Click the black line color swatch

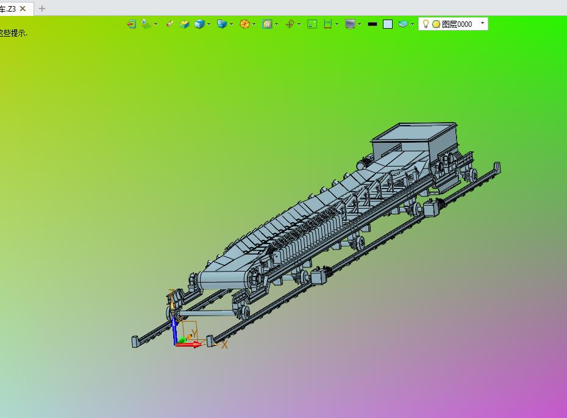pos(373,24)
